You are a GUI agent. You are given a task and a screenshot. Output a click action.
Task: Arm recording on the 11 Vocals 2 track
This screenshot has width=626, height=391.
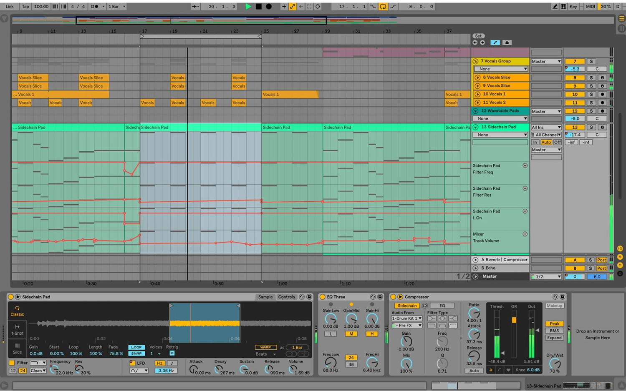[x=602, y=102]
